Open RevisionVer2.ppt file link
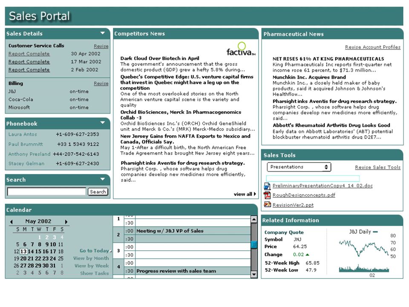 tap(293, 205)
